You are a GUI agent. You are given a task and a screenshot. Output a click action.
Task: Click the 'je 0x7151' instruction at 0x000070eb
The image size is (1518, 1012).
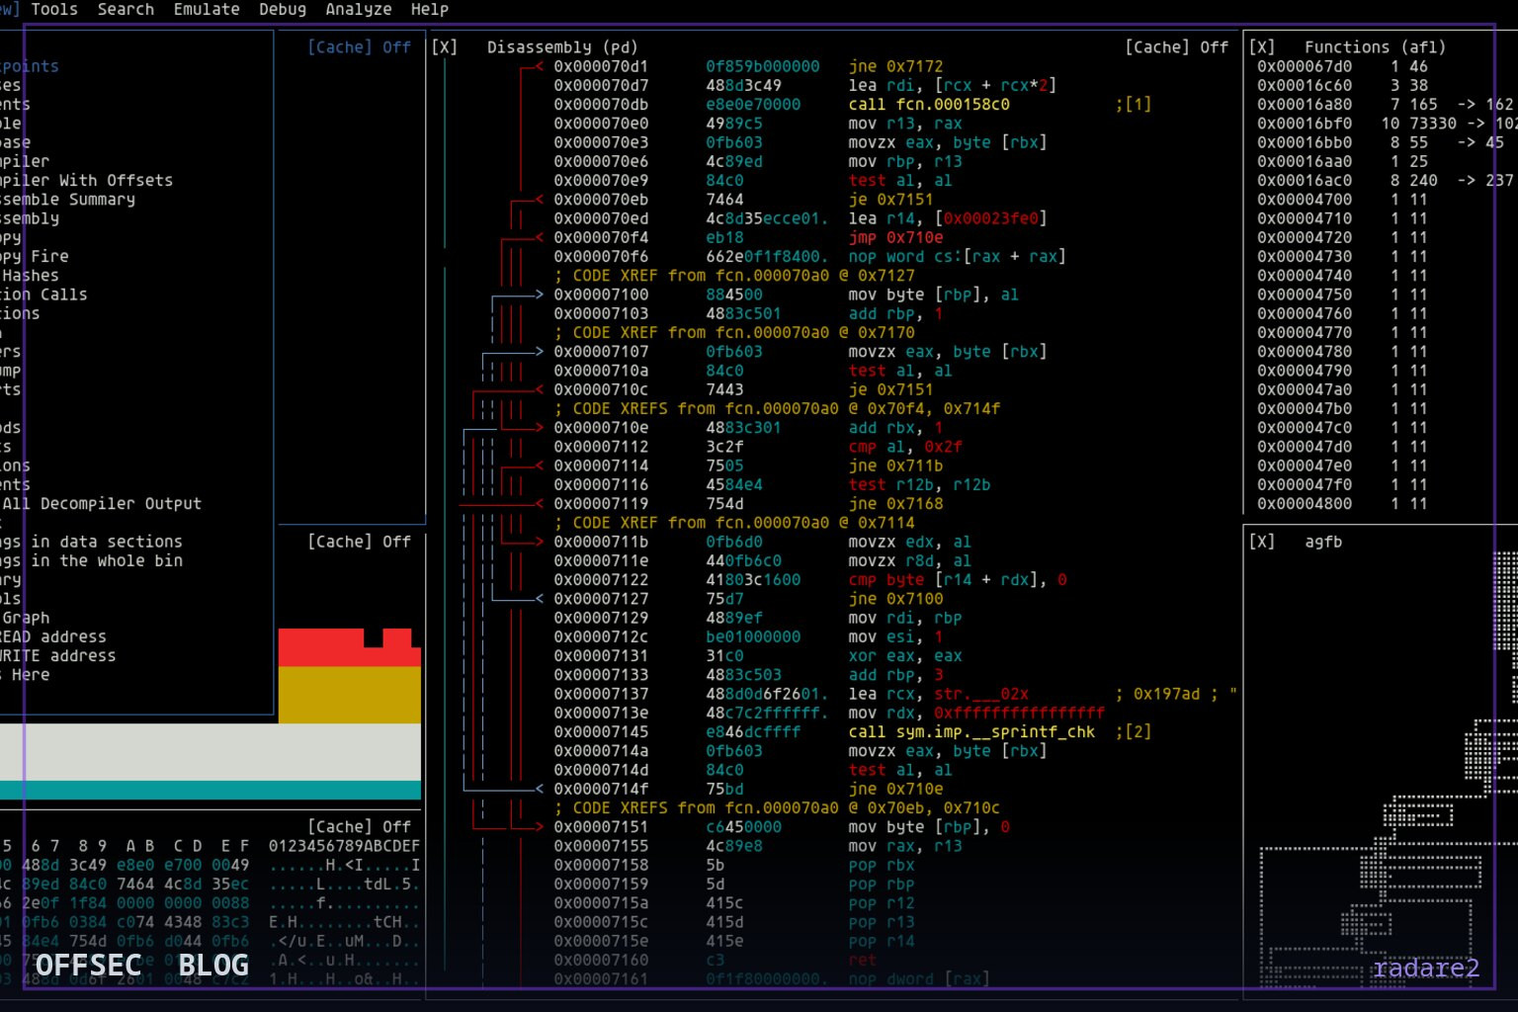(x=890, y=200)
